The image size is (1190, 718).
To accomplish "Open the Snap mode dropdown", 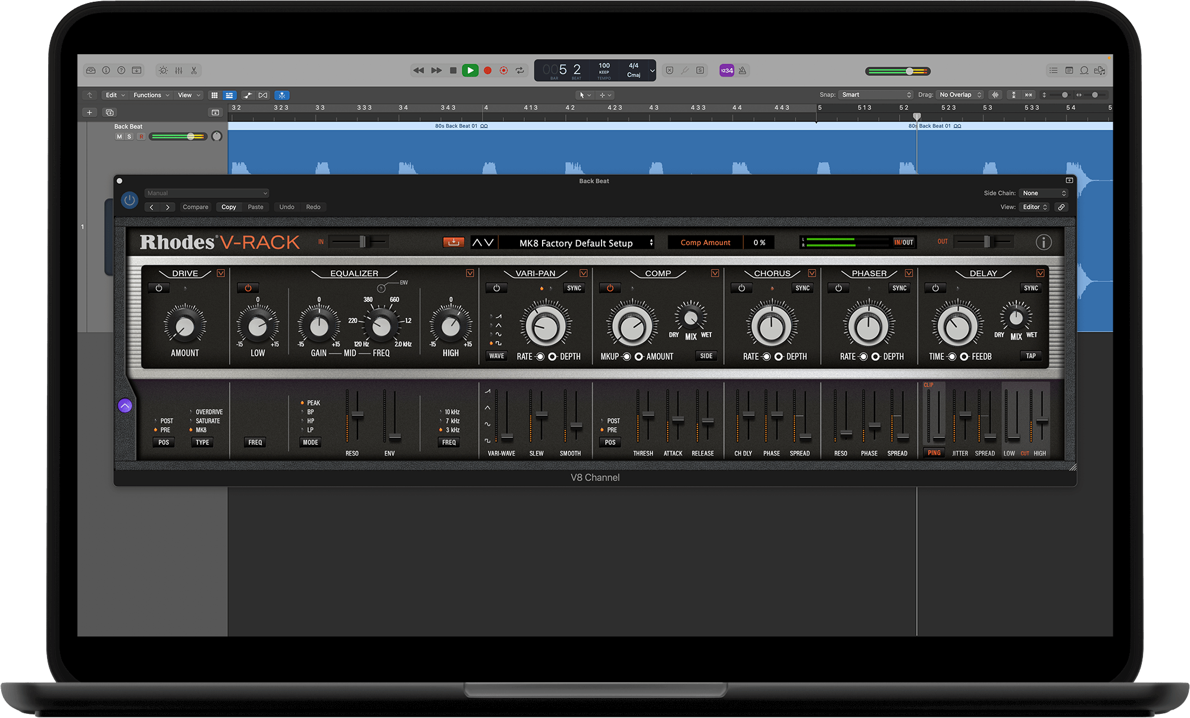I will [x=876, y=95].
